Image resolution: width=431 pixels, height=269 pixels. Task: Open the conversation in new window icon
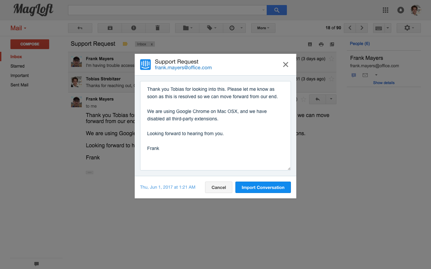[x=332, y=44]
